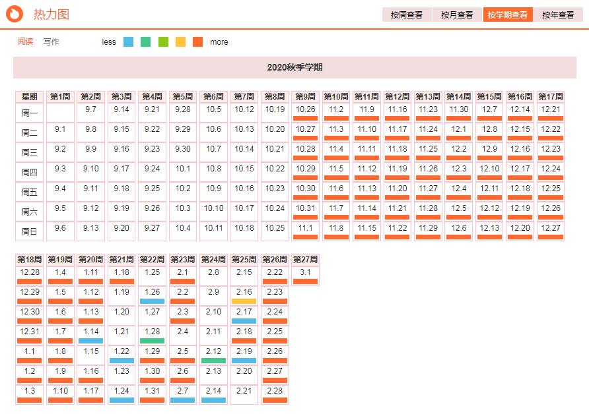
Task: Click the lime green legend swatch
Action: [x=163, y=42]
